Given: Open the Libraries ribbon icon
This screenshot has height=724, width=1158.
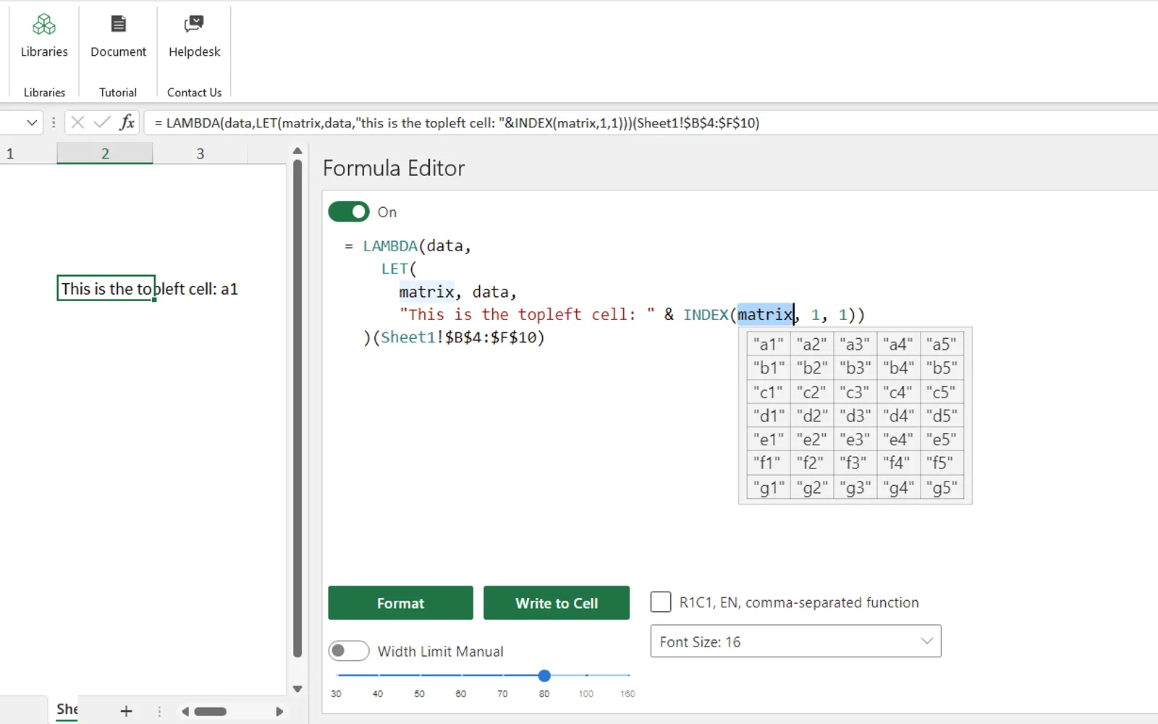Looking at the screenshot, I should point(44,36).
